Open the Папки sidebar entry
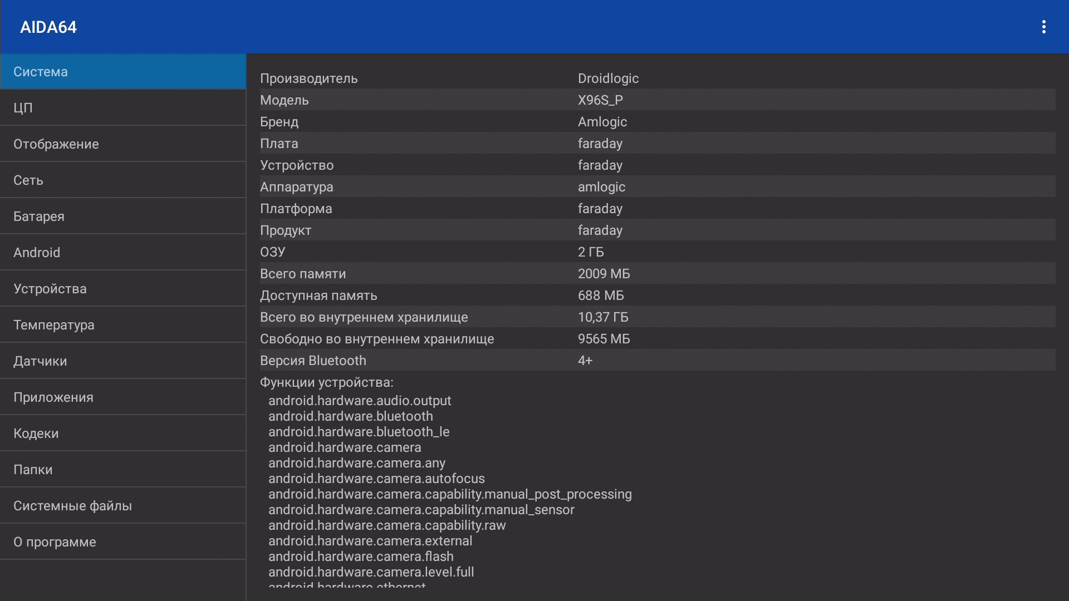1069x601 pixels. [122, 470]
